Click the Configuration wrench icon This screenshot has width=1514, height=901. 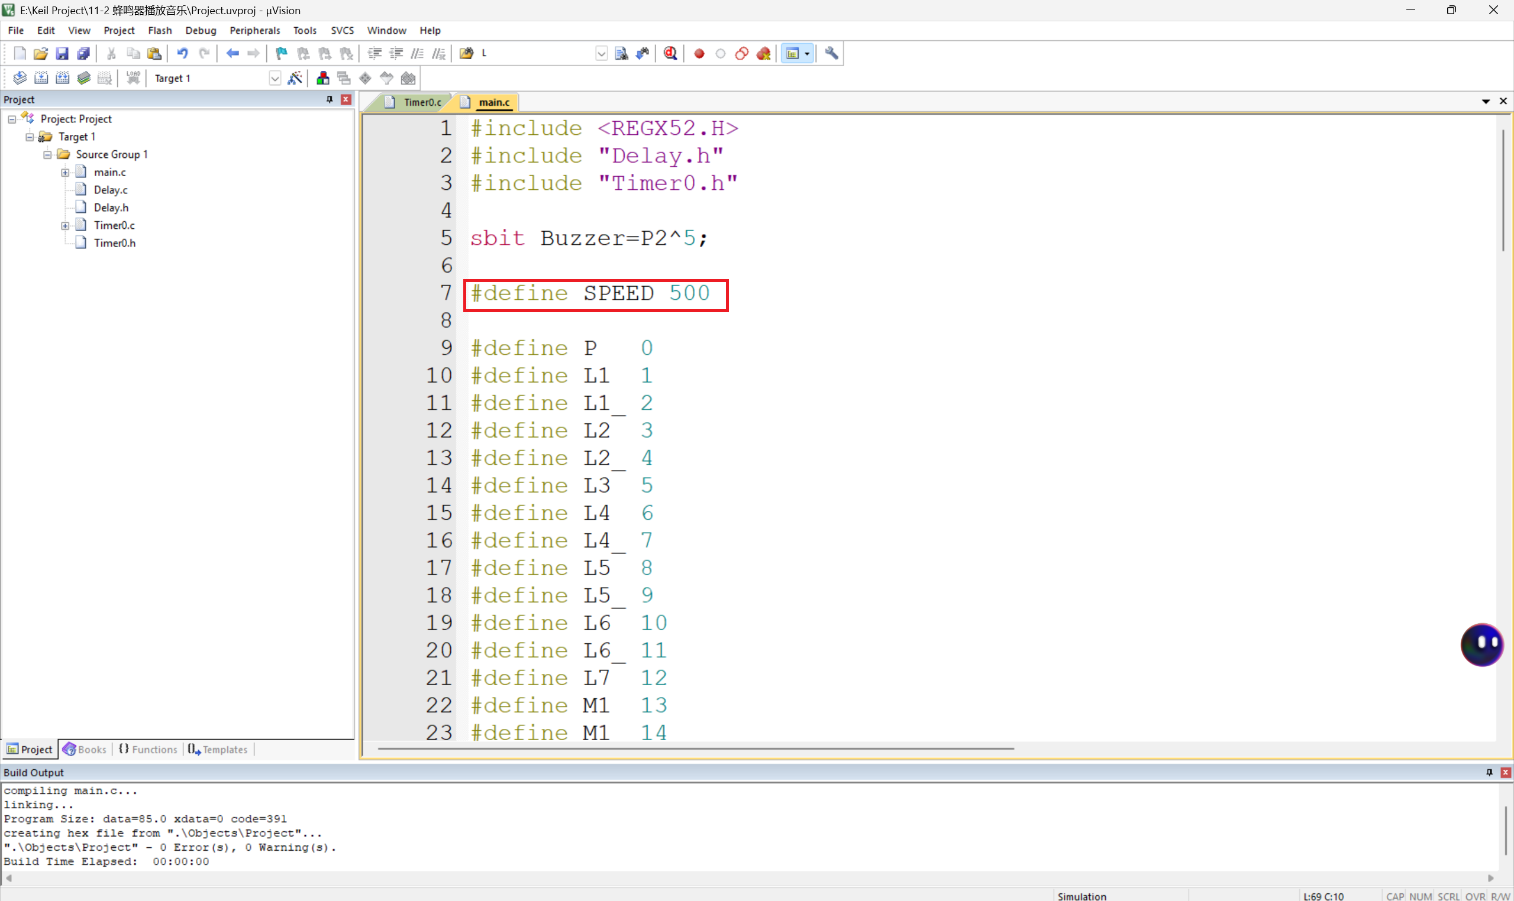[x=831, y=53]
